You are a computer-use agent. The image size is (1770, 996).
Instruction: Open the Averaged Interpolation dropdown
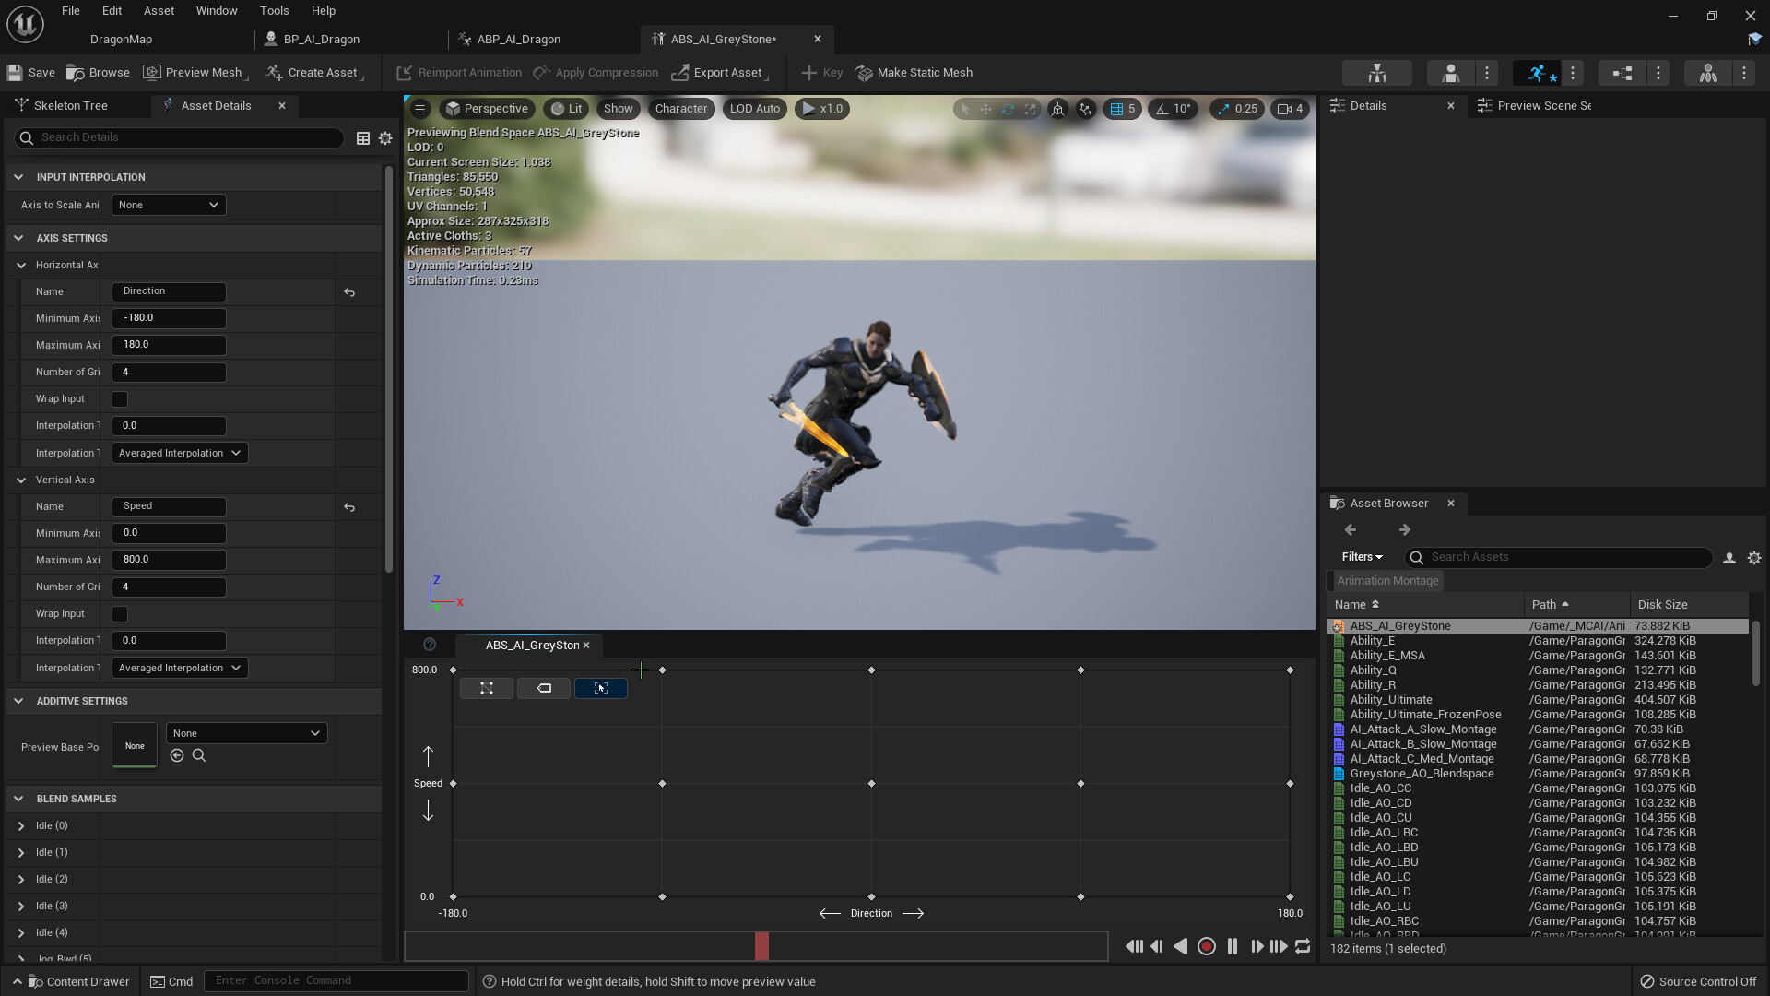[179, 453]
